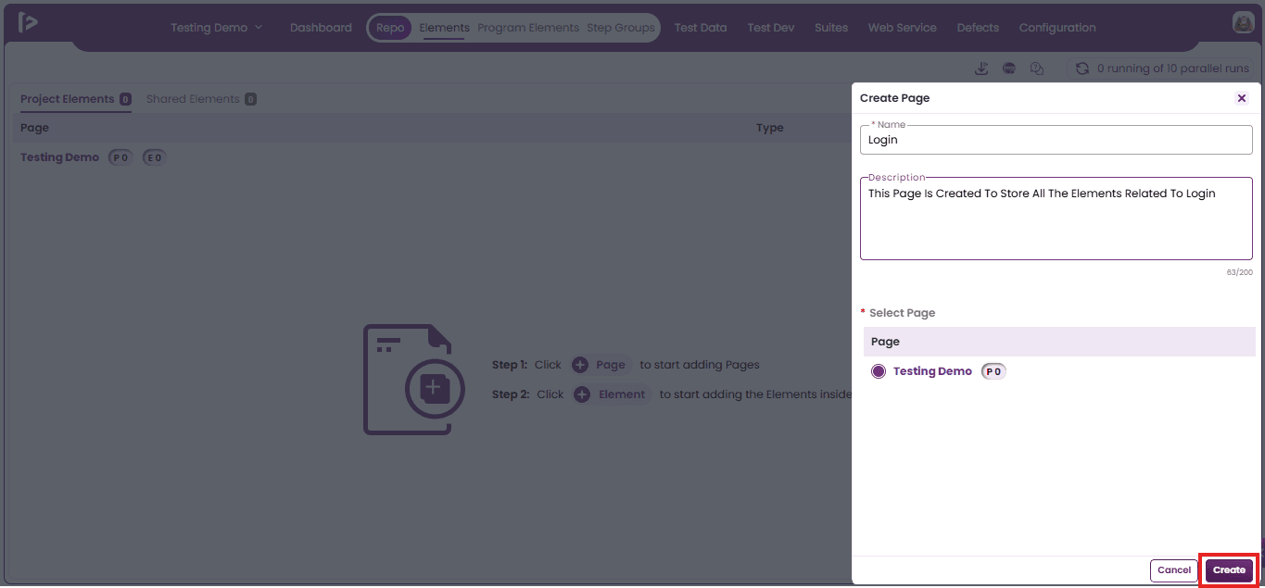Click inside the Description text area
1265x588 pixels.
[1056, 219]
